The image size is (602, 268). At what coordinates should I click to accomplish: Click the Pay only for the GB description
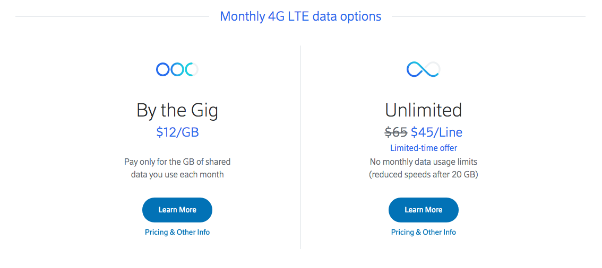(x=177, y=168)
